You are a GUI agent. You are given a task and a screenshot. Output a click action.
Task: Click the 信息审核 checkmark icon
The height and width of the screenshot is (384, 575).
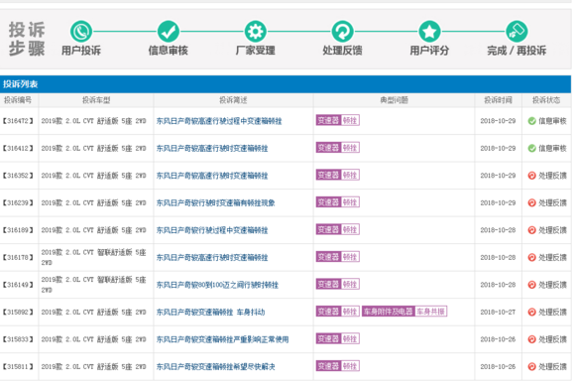tap(169, 32)
